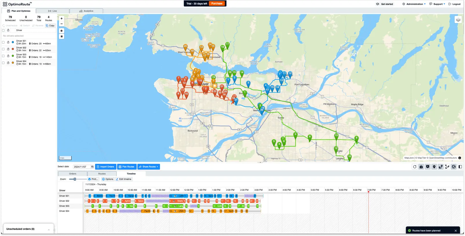Click the timeline Zoom slider handle

pos(75,179)
